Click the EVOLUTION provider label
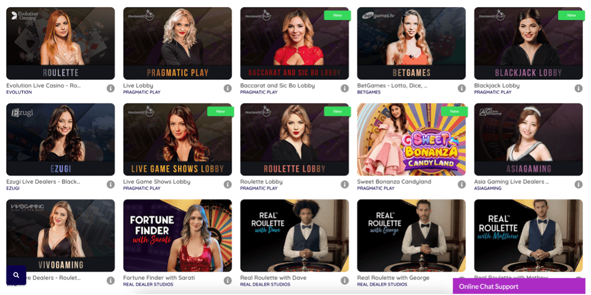 pyautogui.click(x=19, y=92)
